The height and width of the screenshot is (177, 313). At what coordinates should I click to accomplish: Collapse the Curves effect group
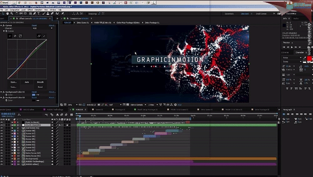(1, 25)
